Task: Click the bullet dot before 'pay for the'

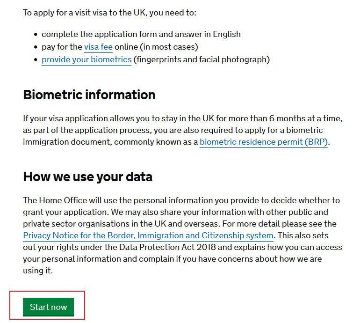Action: (x=36, y=47)
